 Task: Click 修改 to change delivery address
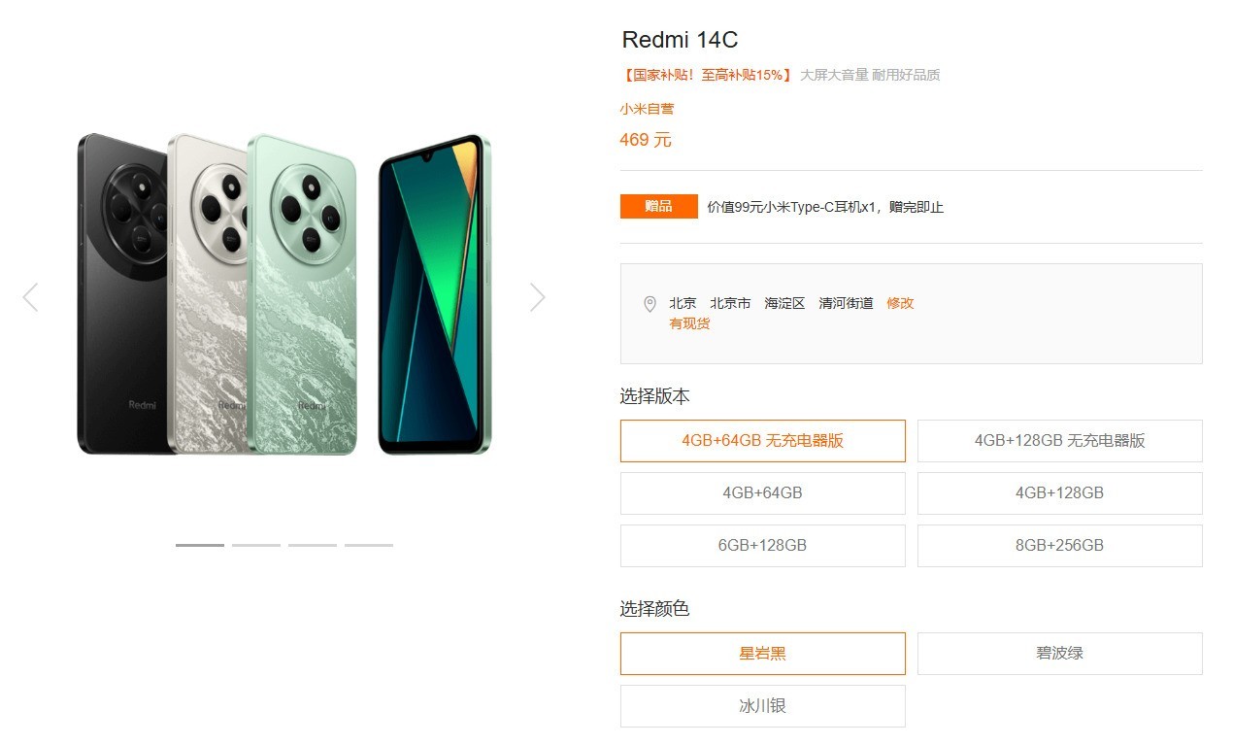tap(900, 303)
